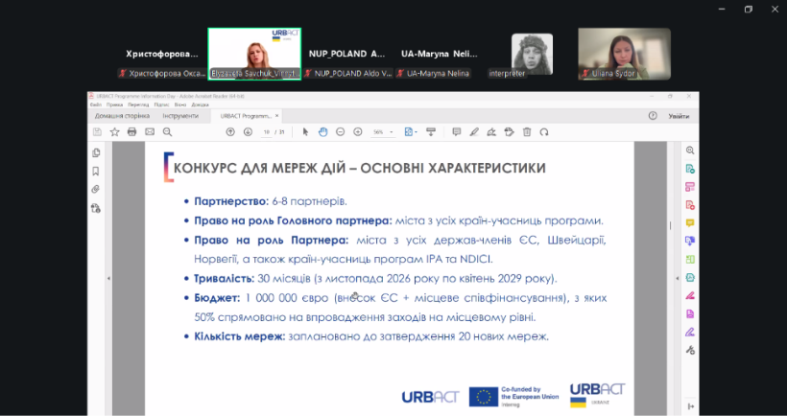787x416 pixels.
Task: Select Христофорова participant tile
Action: click(162, 54)
